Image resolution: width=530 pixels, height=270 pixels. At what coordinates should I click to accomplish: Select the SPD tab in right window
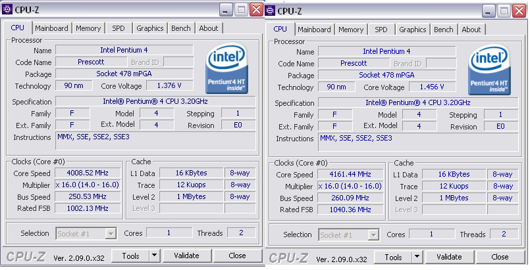381,30
